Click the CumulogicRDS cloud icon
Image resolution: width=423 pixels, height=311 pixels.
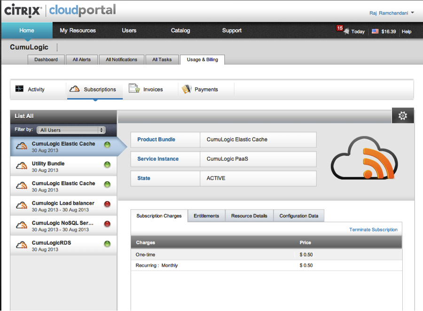pyautogui.click(x=22, y=246)
